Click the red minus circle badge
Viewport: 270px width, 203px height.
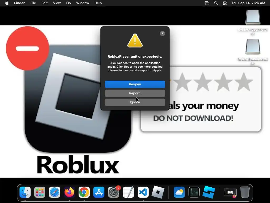27,48
